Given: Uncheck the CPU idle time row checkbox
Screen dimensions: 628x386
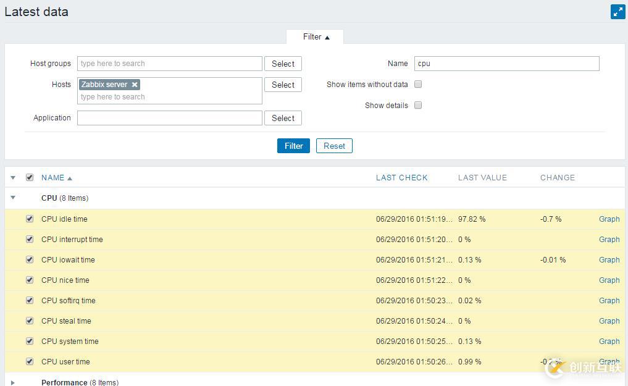Looking at the screenshot, I should 30,219.
